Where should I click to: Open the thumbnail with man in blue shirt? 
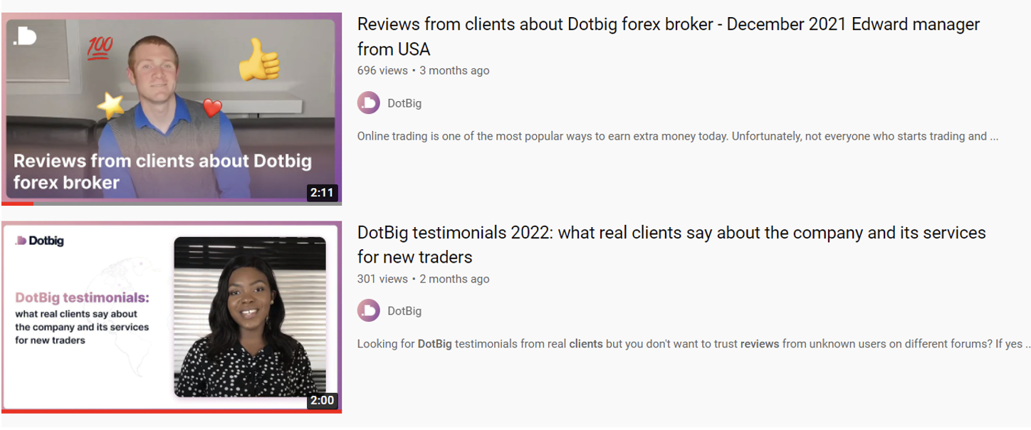point(172,109)
